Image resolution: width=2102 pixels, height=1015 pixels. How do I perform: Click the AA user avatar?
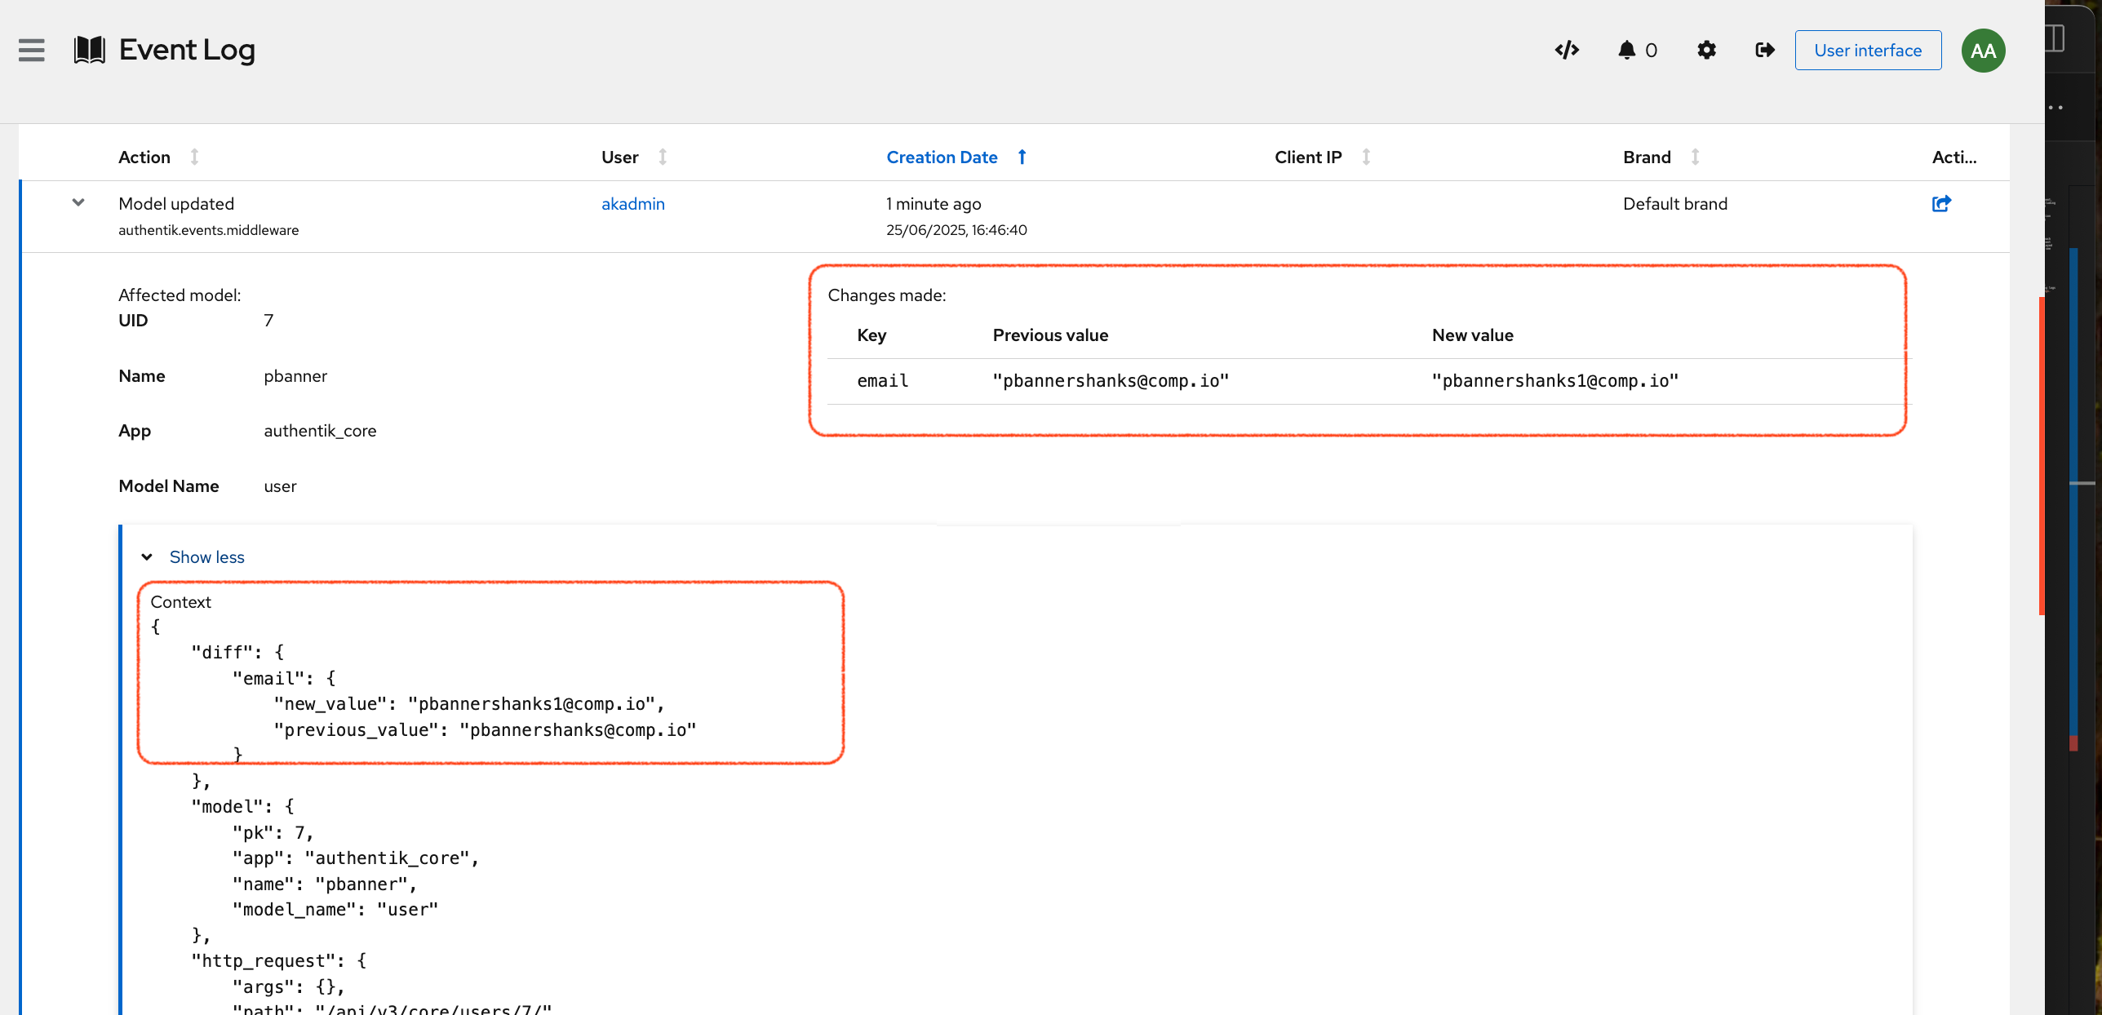click(x=1983, y=51)
